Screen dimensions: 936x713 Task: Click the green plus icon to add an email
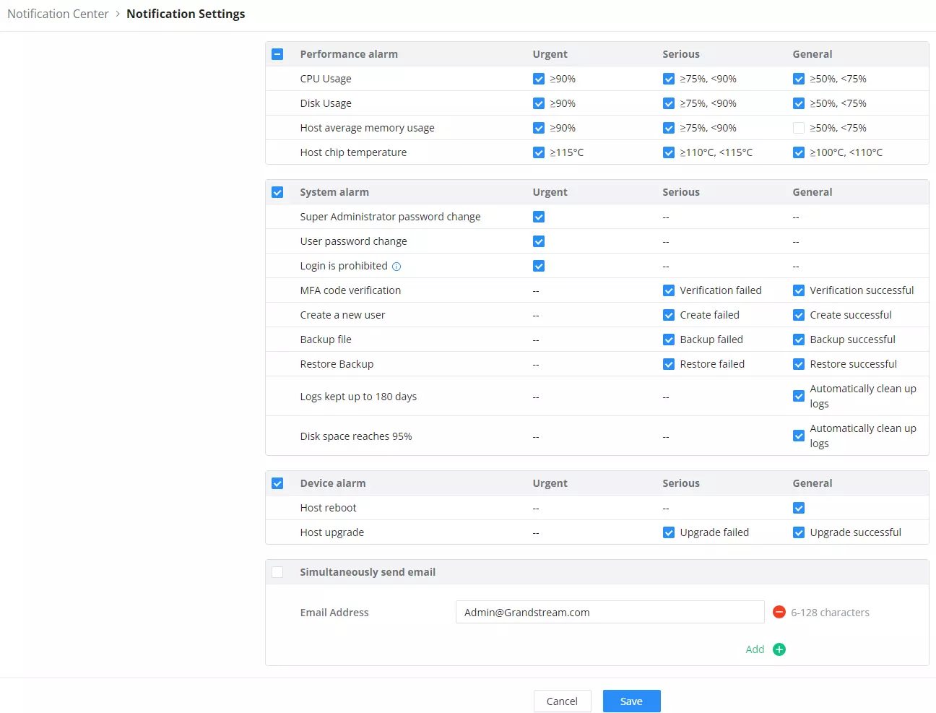tap(779, 649)
